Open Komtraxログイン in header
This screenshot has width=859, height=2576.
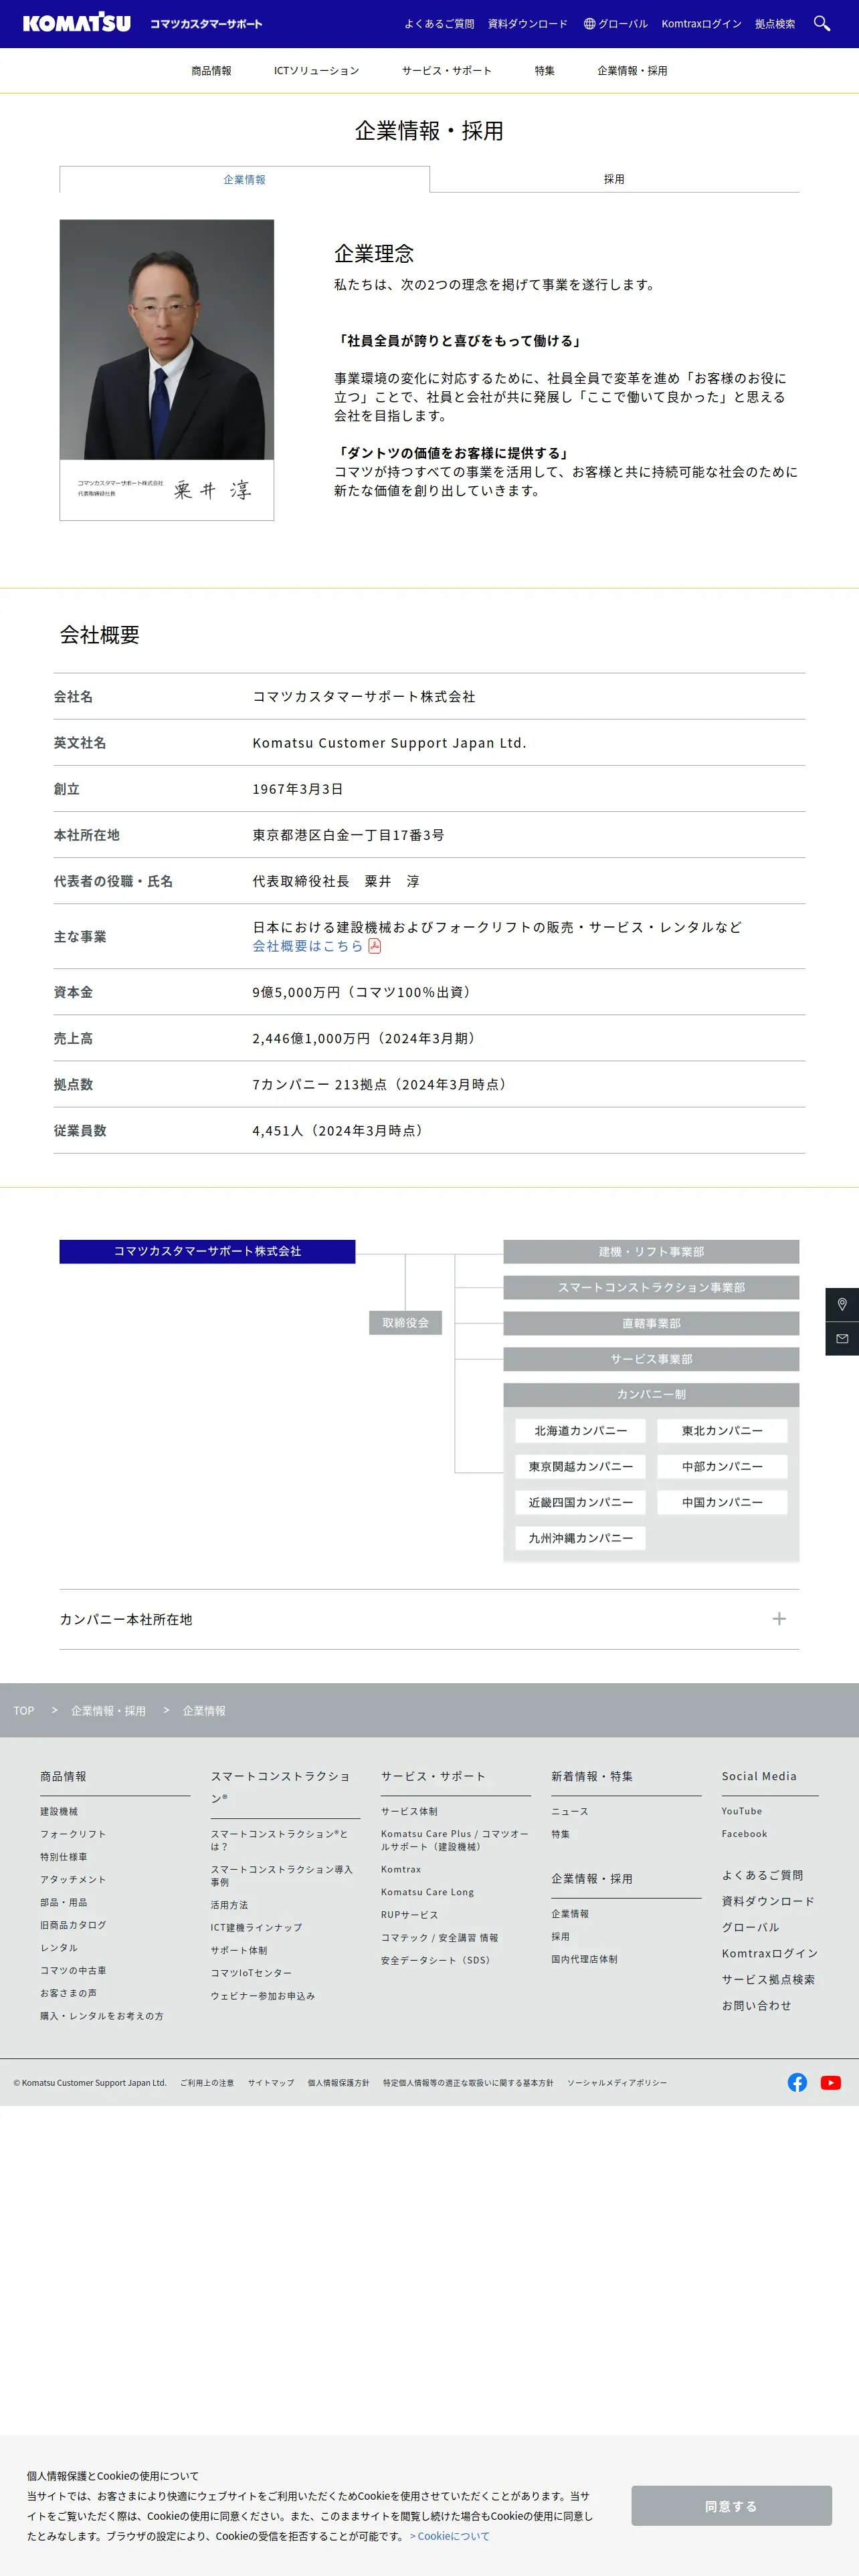[x=701, y=24]
